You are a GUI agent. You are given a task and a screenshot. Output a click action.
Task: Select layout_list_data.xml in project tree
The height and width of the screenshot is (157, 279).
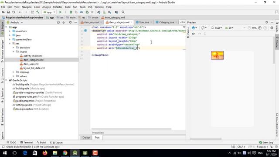34,68
